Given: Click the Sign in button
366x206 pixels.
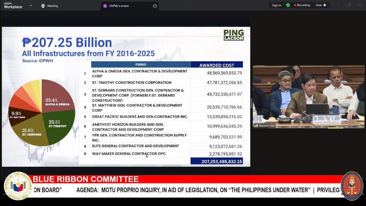Looking at the screenshot, I should [x=277, y=5].
